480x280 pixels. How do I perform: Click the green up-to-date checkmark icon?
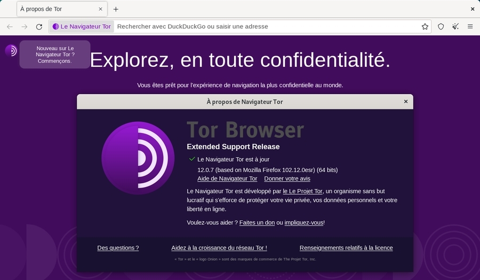pos(192,159)
